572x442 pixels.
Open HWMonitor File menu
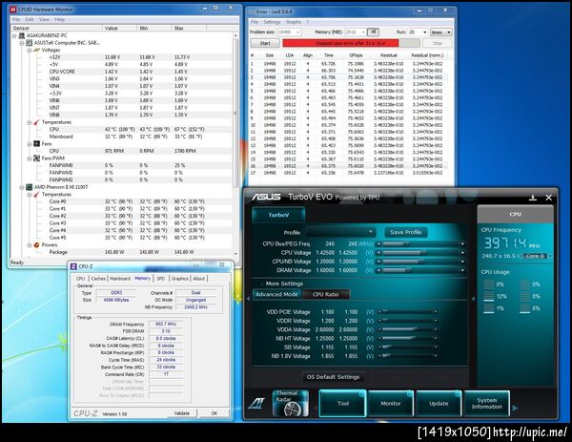coord(16,19)
